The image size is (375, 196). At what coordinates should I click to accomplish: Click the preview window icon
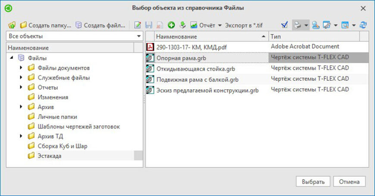[x=345, y=25]
